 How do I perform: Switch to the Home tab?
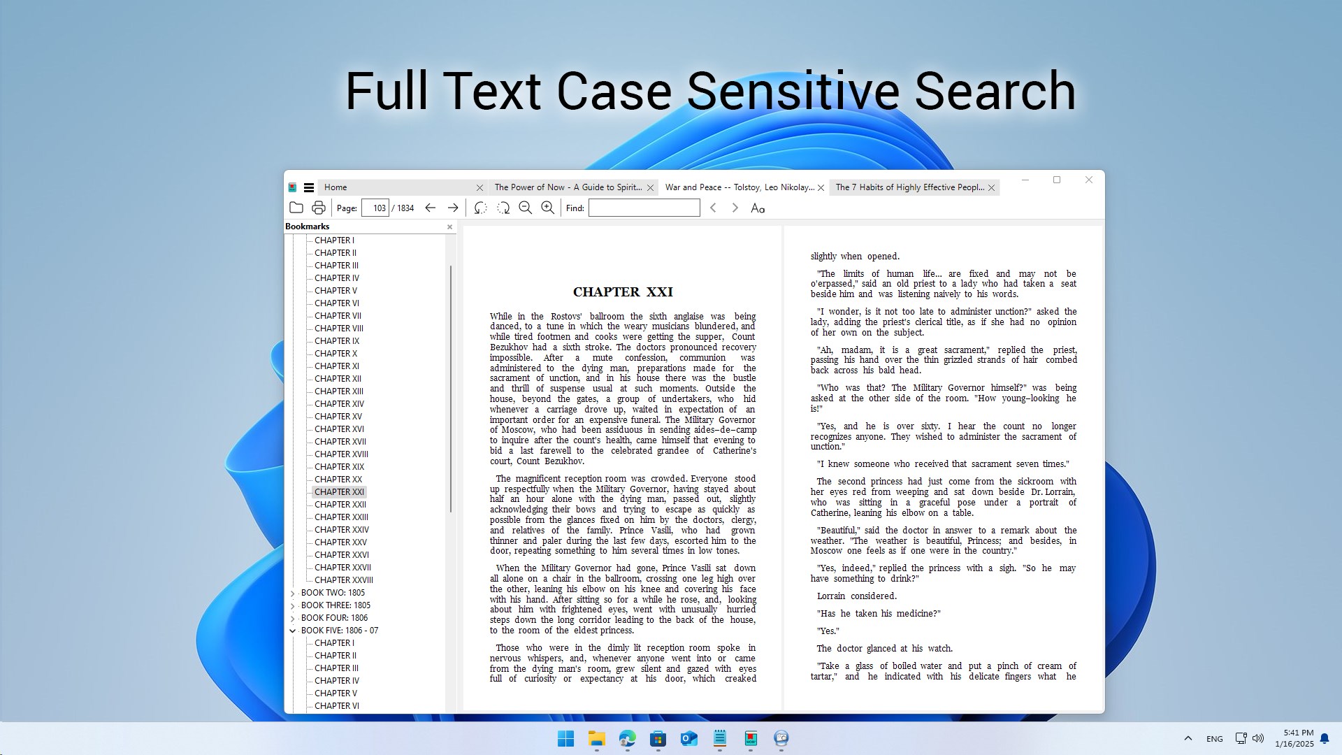pos(335,187)
